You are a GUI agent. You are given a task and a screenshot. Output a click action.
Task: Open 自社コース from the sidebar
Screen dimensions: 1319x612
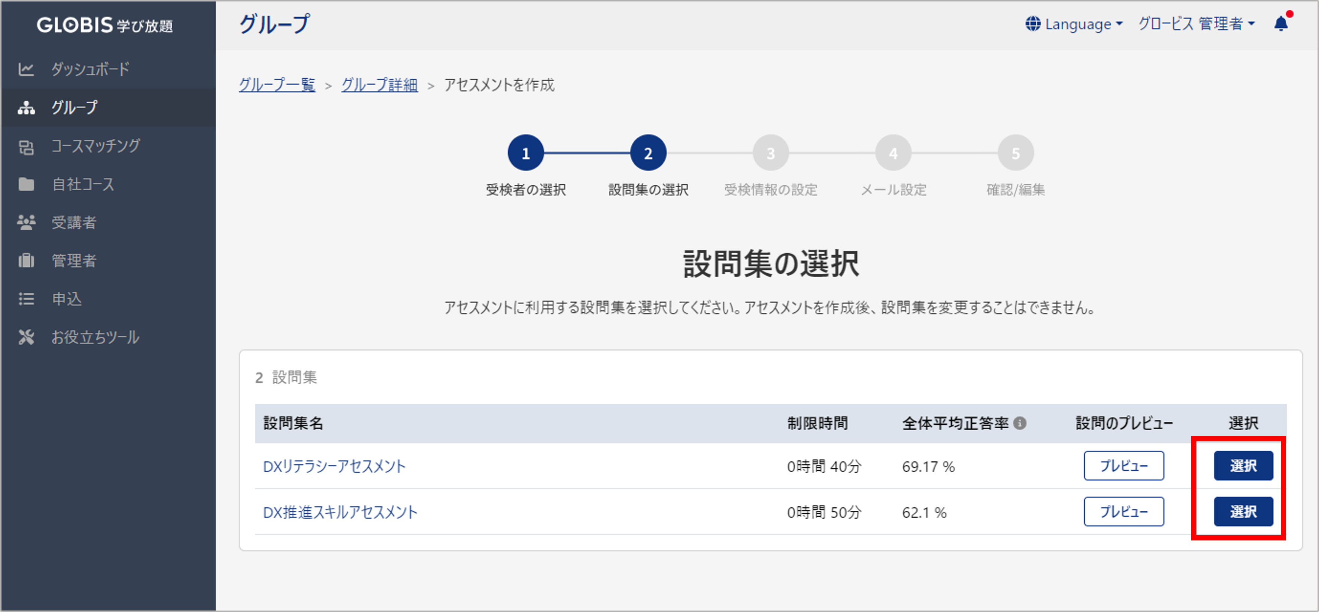click(x=108, y=184)
